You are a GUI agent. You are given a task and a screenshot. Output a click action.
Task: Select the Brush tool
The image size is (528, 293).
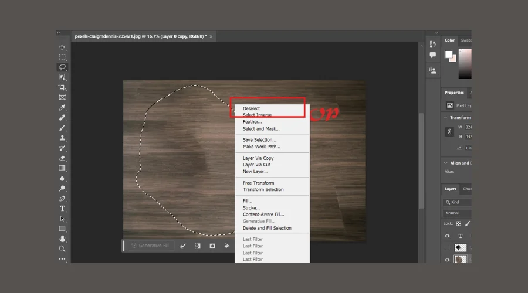click(x=62, y=128)
